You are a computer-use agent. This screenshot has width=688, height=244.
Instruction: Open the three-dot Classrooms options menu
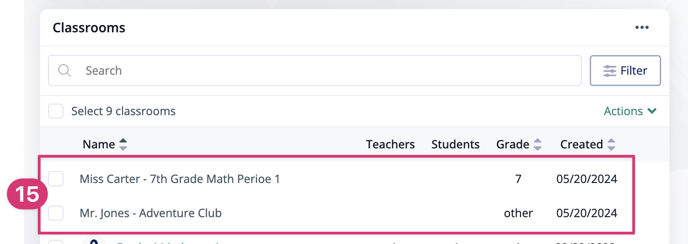tap(642, 28)
